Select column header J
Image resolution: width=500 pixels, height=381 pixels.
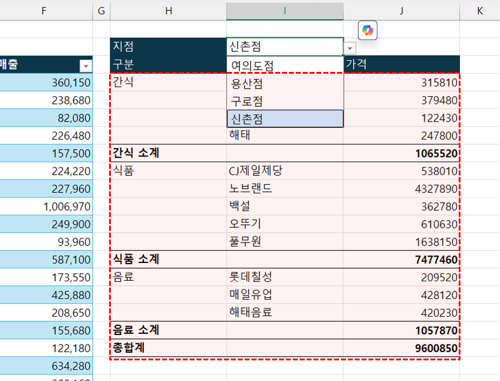(401, 10)
